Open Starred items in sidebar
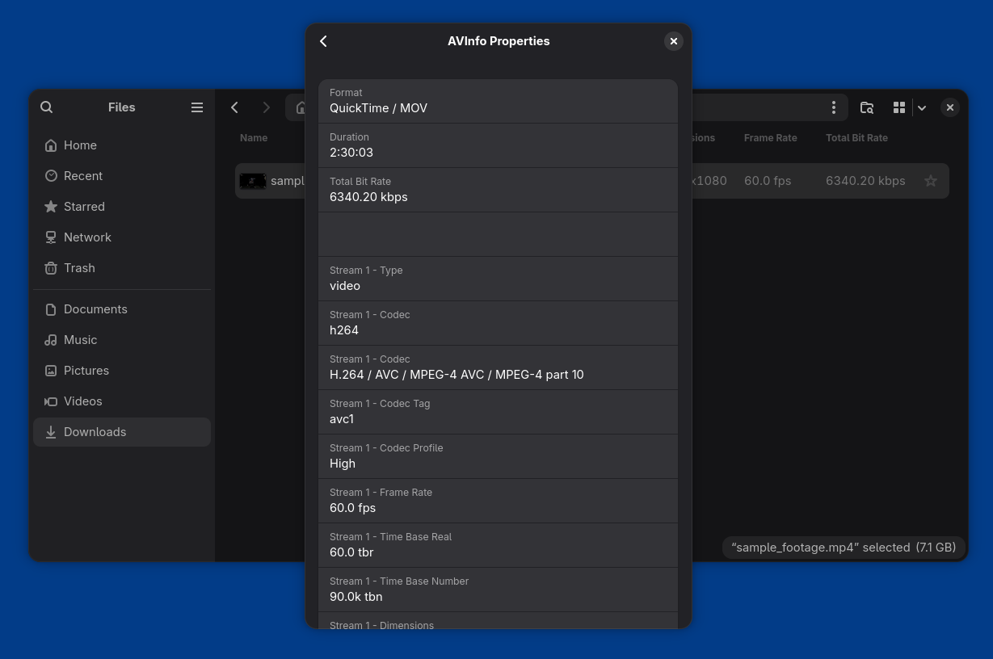Viewport: 993px width, 659px height. click(x=84, y=207)
